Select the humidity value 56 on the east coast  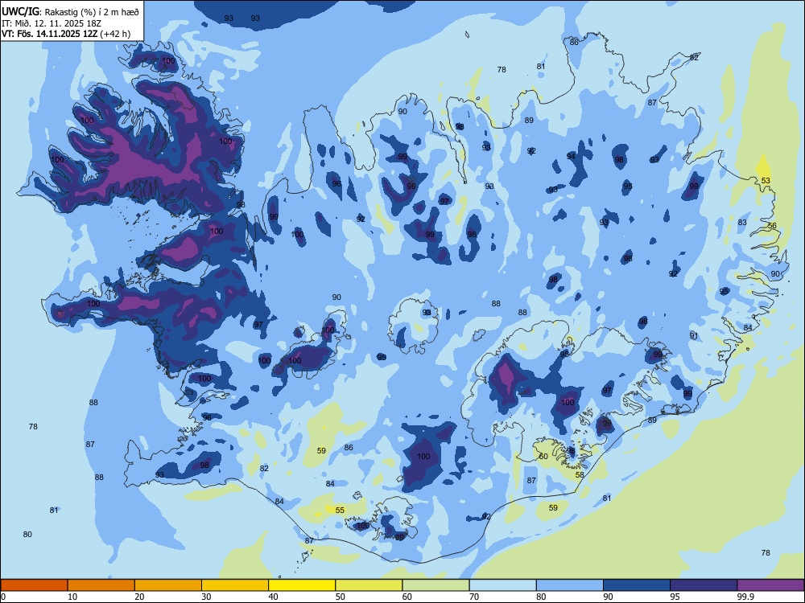(x=772, y=226)
